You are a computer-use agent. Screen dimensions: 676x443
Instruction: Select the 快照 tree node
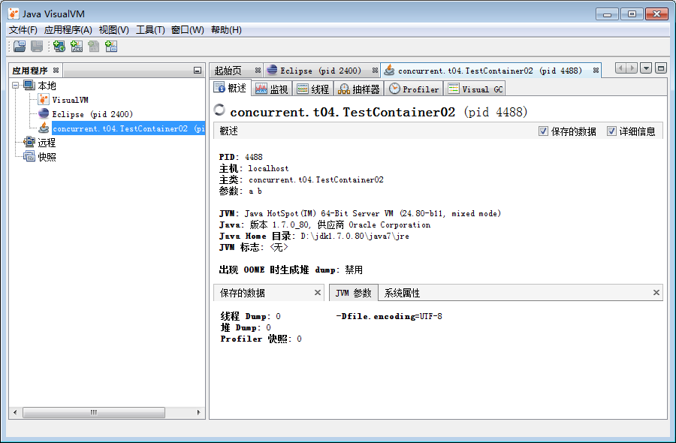(47, 157)
